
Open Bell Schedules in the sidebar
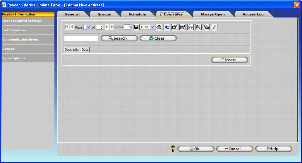coord(14,30)
